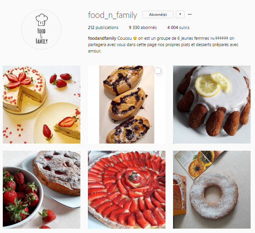
Task: View the 212 publications count
Action: click(x=103, y=27)
